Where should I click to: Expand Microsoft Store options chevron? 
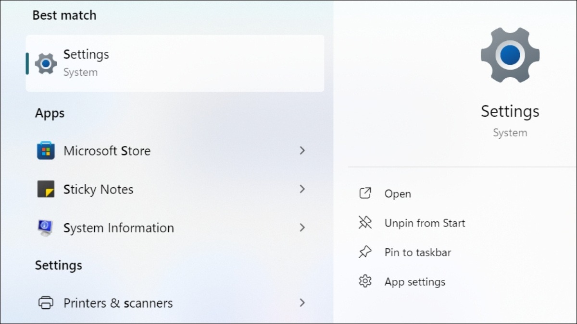pyautogui.click(x=302, y=151)
